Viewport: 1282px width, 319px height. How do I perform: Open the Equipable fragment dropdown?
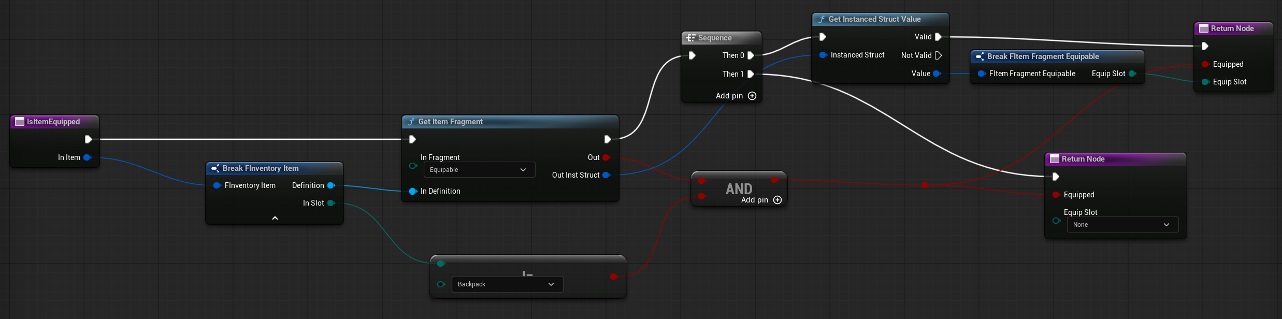point(479,170)
